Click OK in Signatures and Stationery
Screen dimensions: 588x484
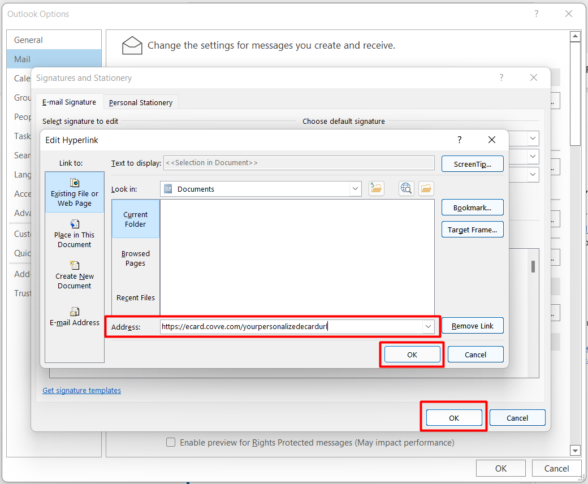[454, 418]
